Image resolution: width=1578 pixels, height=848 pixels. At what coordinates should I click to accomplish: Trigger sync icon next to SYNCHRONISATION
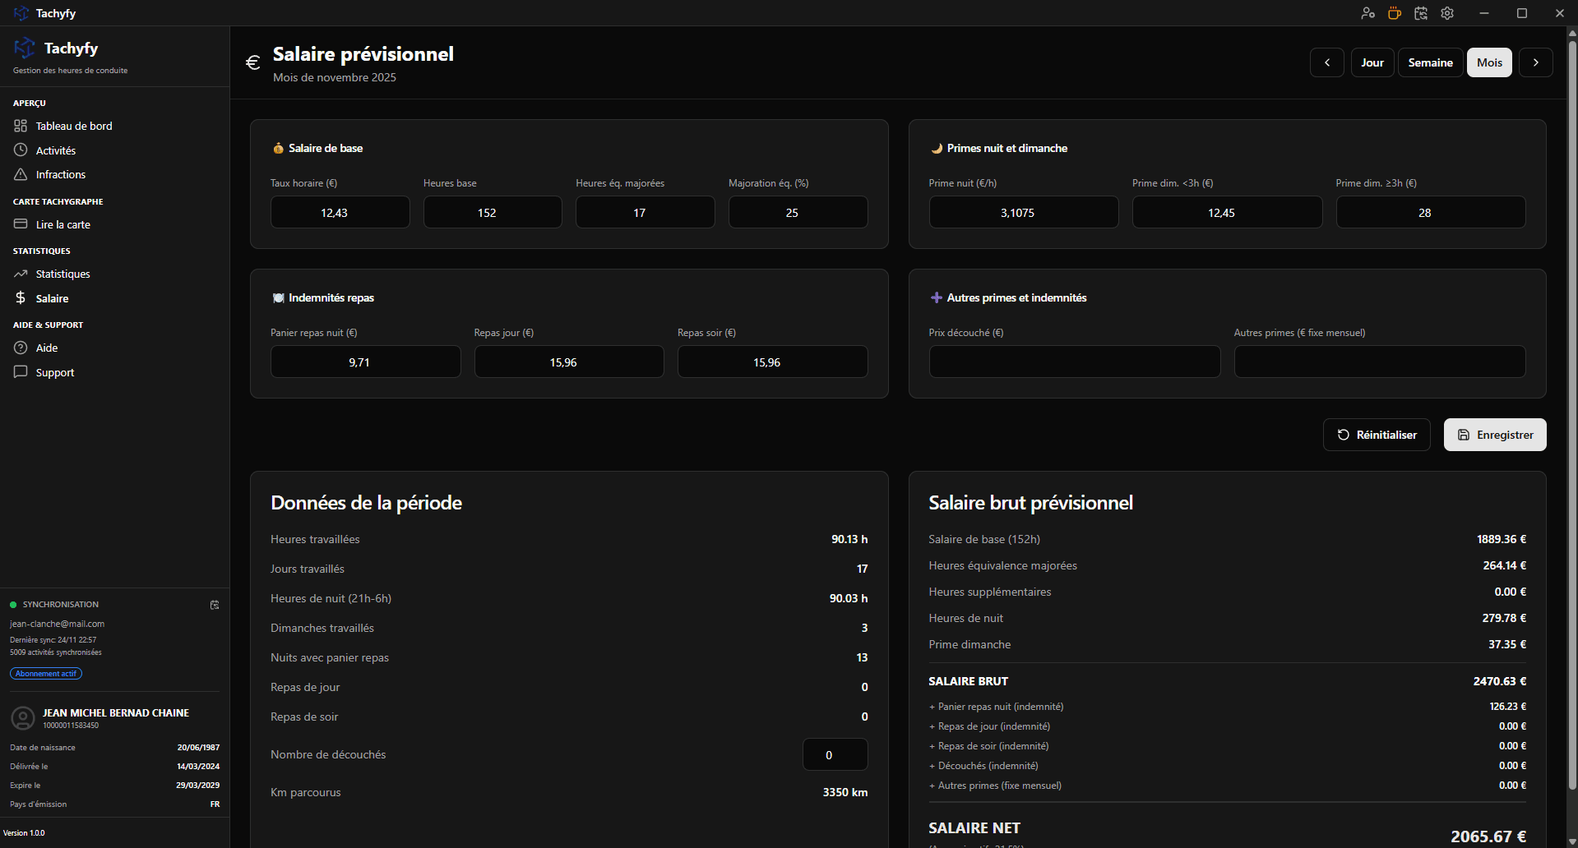(215, 605)
